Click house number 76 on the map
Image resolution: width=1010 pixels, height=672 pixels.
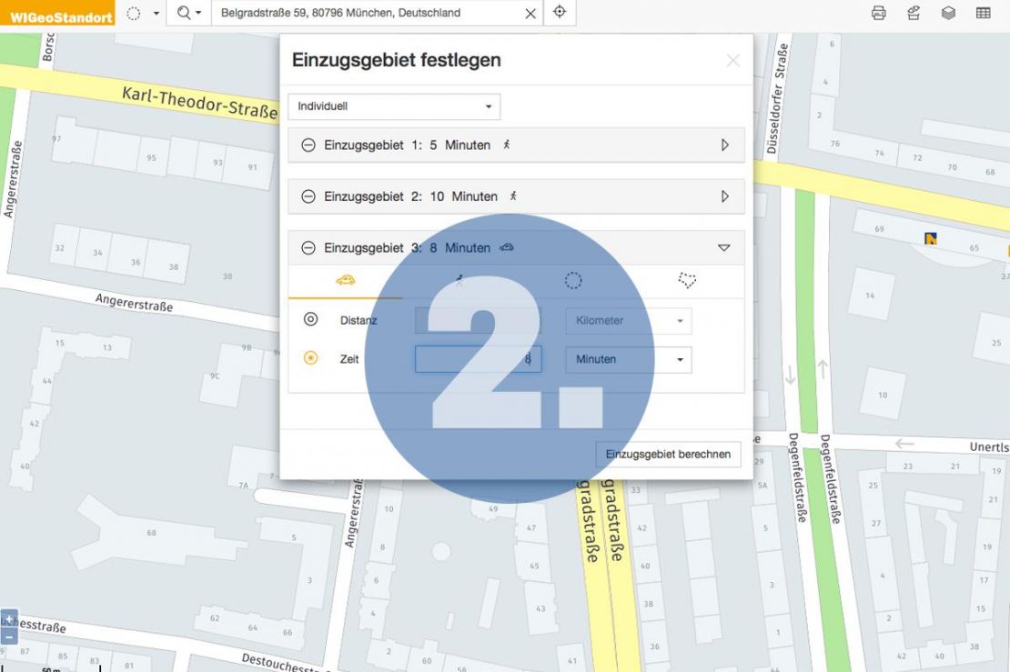(835, 144)
